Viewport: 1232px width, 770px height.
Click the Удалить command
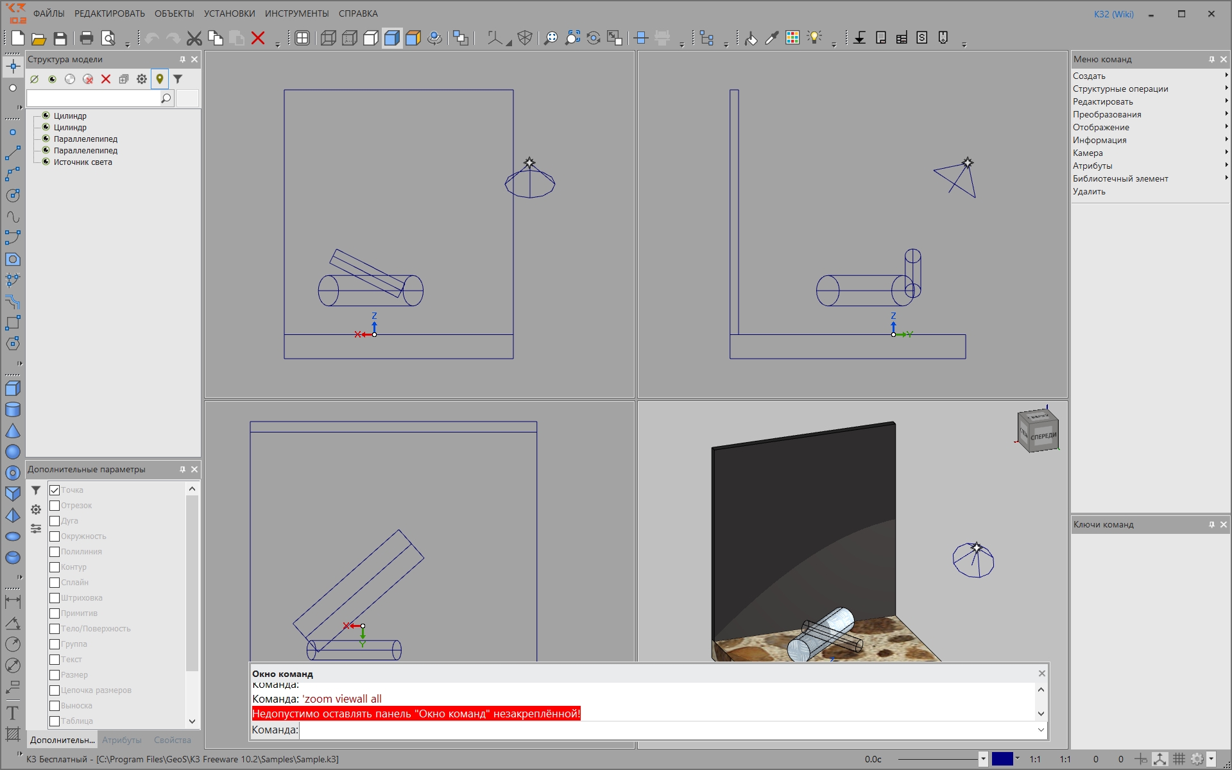coord(1089,191)
